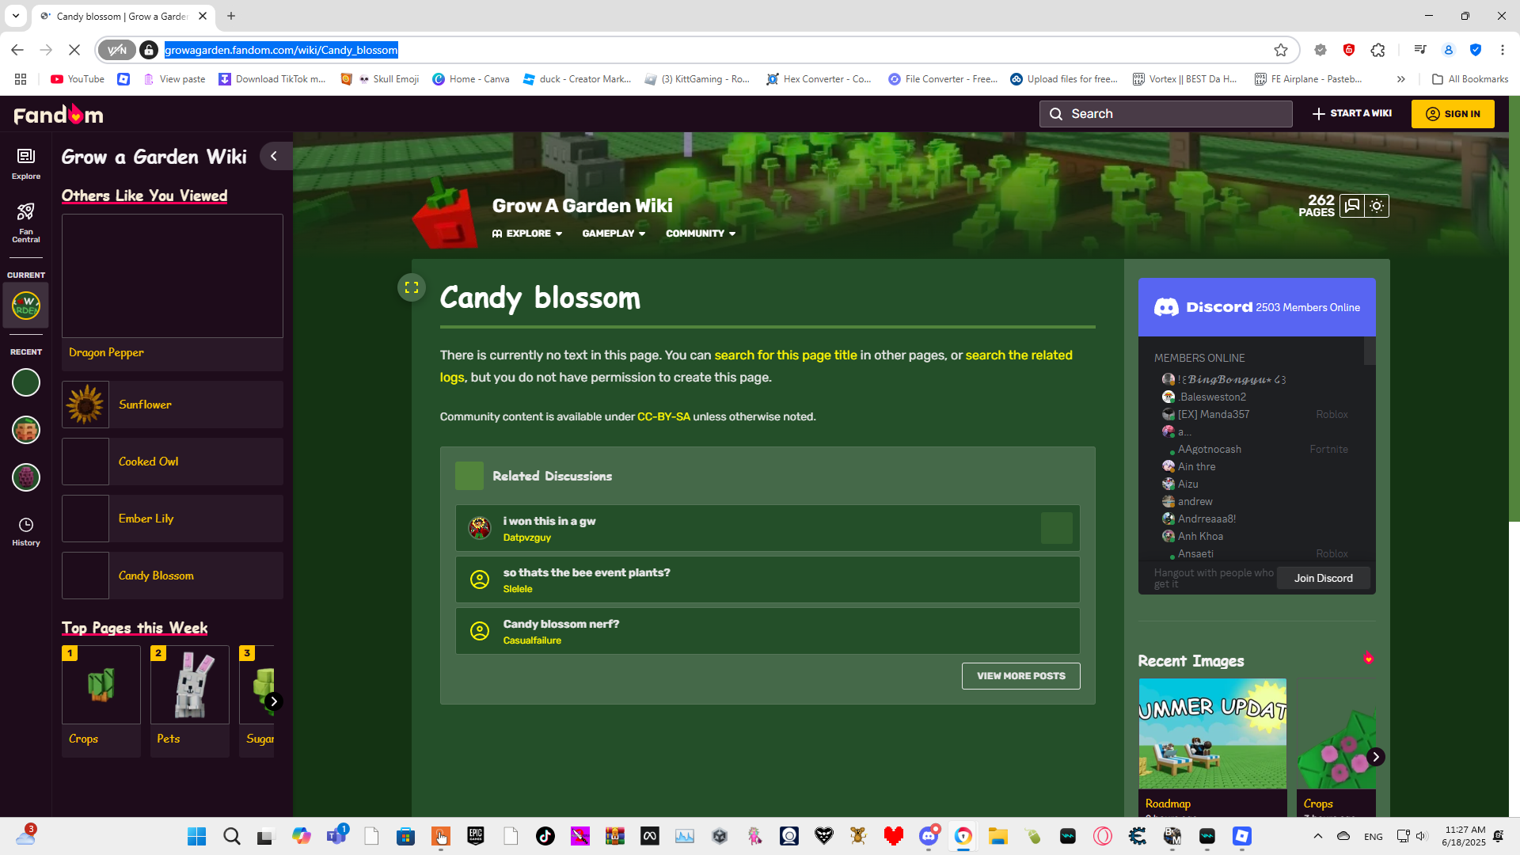Open wiki discussions icon near page count
The image size is (1520, 855).
tap(1352, 206)
